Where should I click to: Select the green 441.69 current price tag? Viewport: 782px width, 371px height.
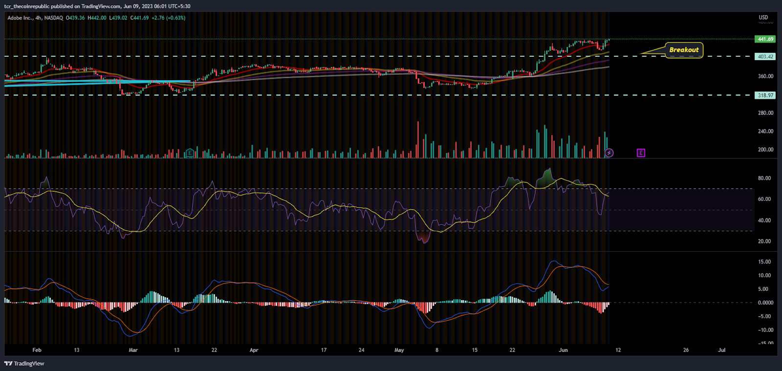(765, 39)
